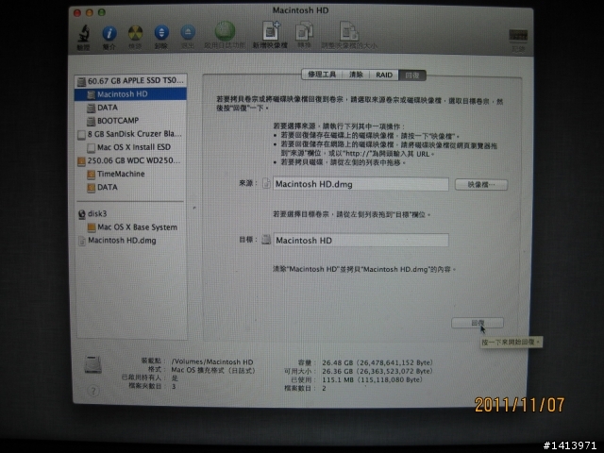
Task: Click the used value 115.1 MB
Action: [372, 379]
